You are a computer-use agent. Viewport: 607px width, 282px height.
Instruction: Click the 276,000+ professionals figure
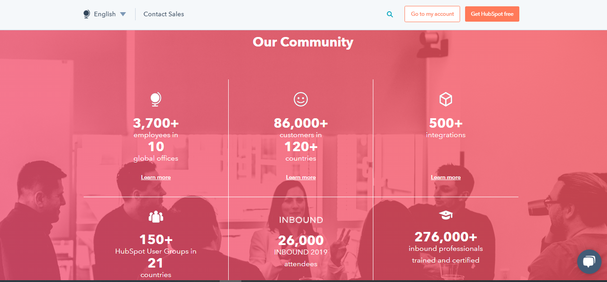[x=446, y=237]
